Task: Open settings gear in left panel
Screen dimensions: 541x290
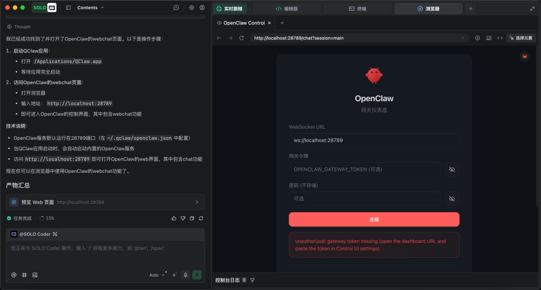Action: point(191,8)
